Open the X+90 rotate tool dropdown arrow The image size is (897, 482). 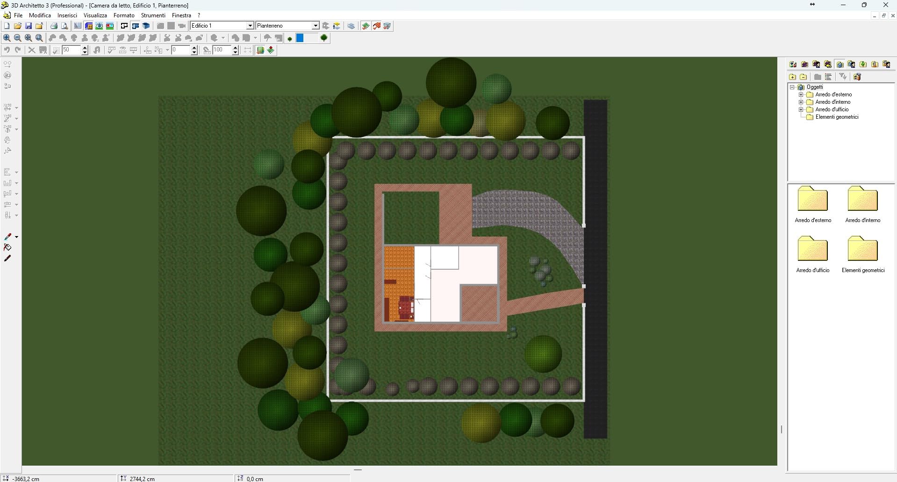click(x=16, y=108)
